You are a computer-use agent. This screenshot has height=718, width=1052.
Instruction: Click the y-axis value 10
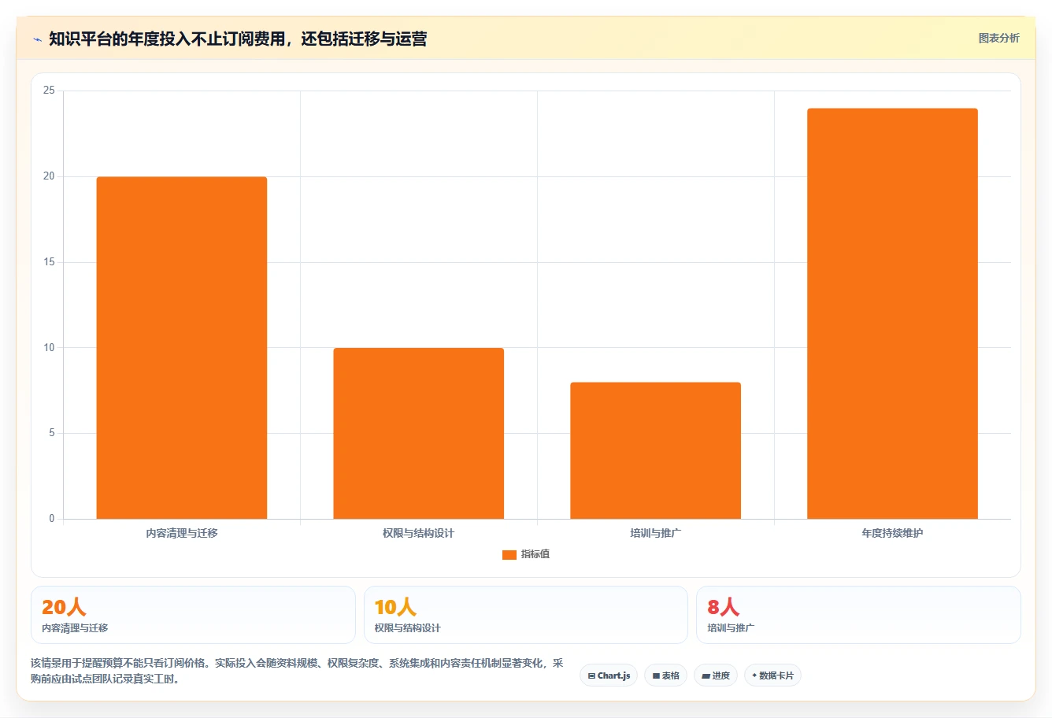[49, 348]
